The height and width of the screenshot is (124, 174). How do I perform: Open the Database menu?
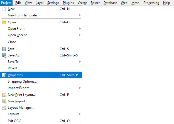click(x=110, y=3)
